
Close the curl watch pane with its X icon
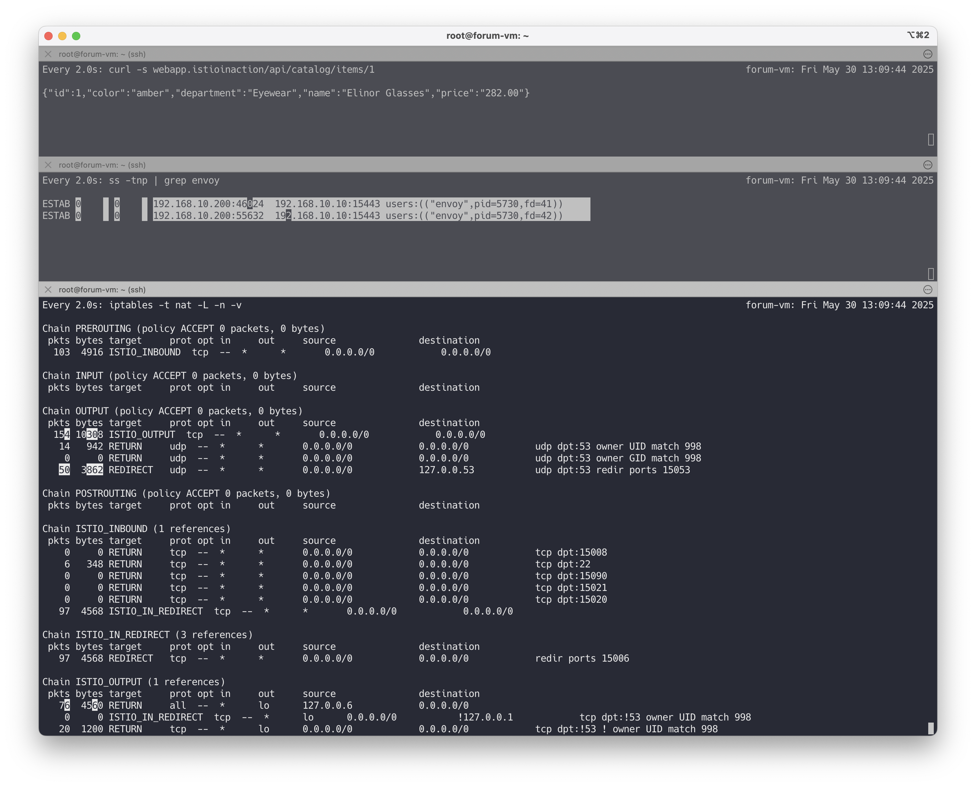[48, 54]
